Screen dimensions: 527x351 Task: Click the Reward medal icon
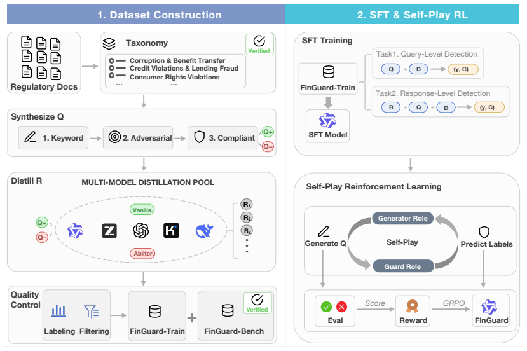tap(413, 306)
